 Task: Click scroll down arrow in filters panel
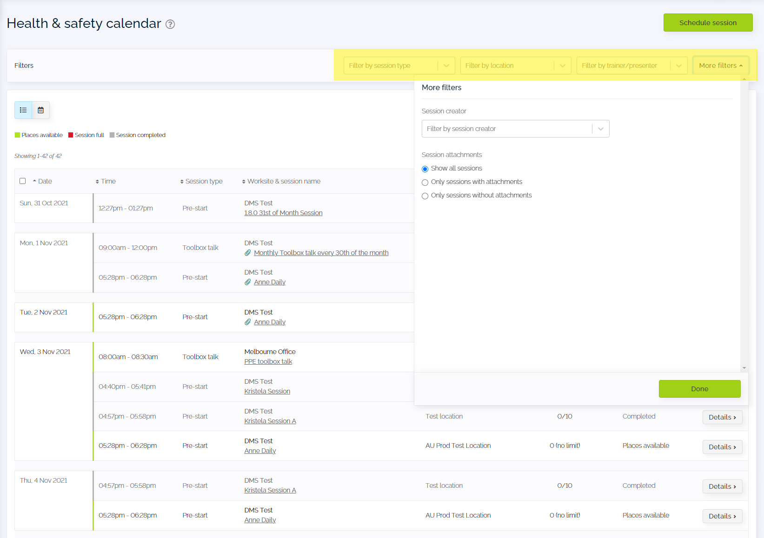(744, 368)
